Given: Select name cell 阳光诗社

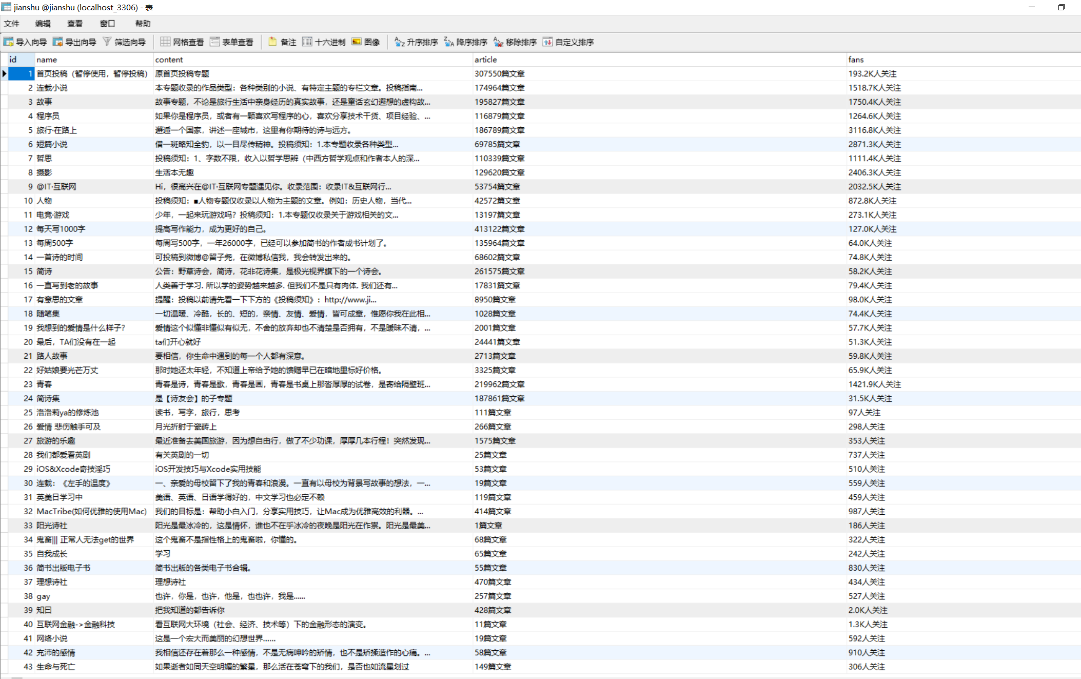Looking at the screenshot, I should coord(94,526).
